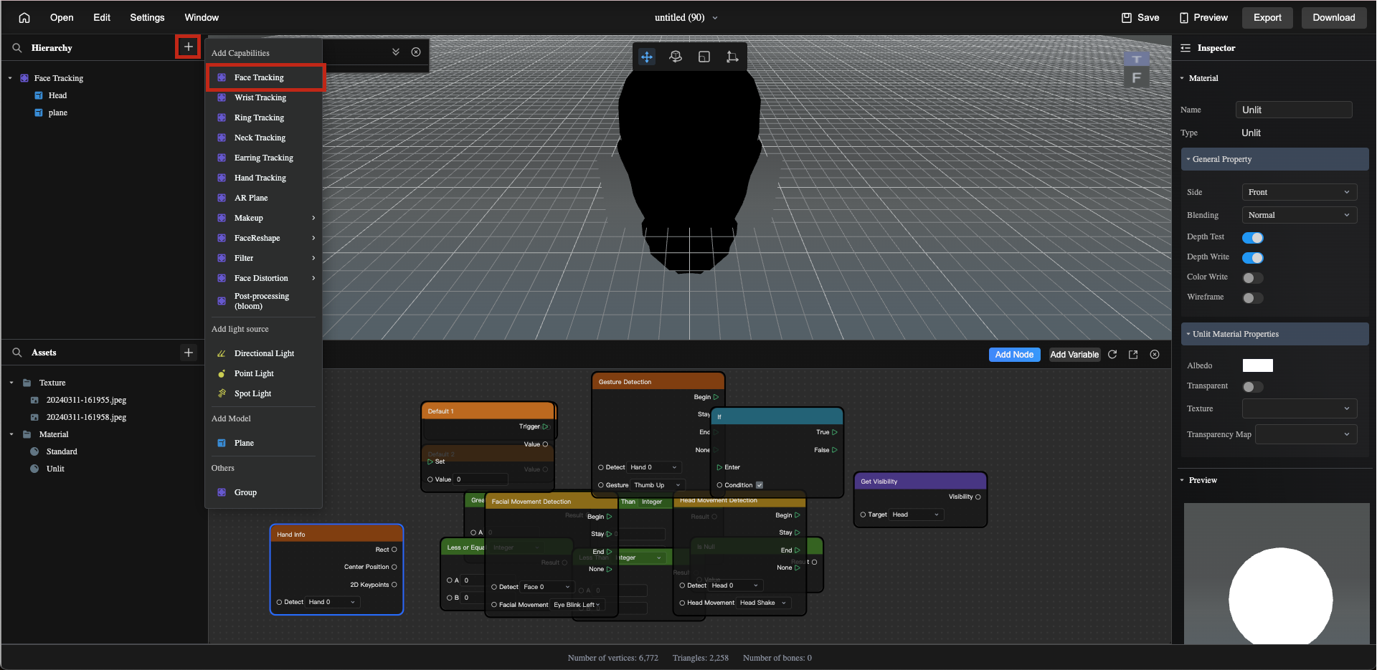The image size is (1377, 670).
Task: Click the Add Variable button
Action: tap(1074, 355)
